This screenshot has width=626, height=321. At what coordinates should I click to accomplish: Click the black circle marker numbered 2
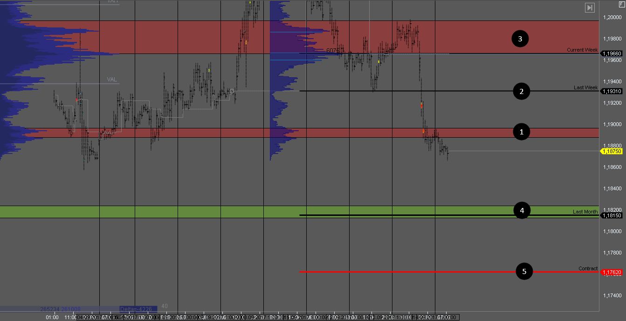[x=521, y=91]
